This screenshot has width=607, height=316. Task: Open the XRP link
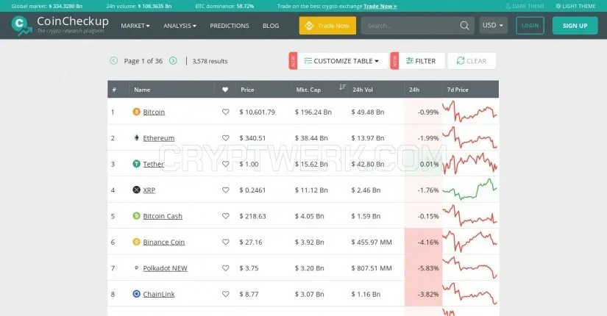[149, 190]
